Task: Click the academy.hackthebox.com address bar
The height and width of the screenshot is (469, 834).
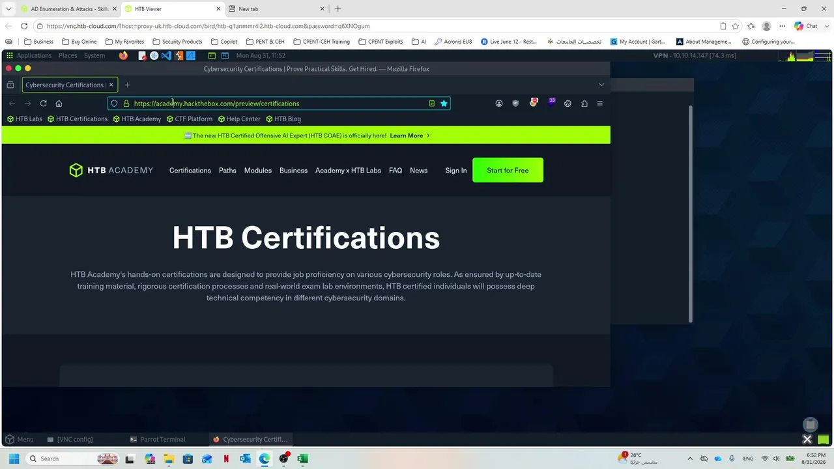Action: pos(279,104)
